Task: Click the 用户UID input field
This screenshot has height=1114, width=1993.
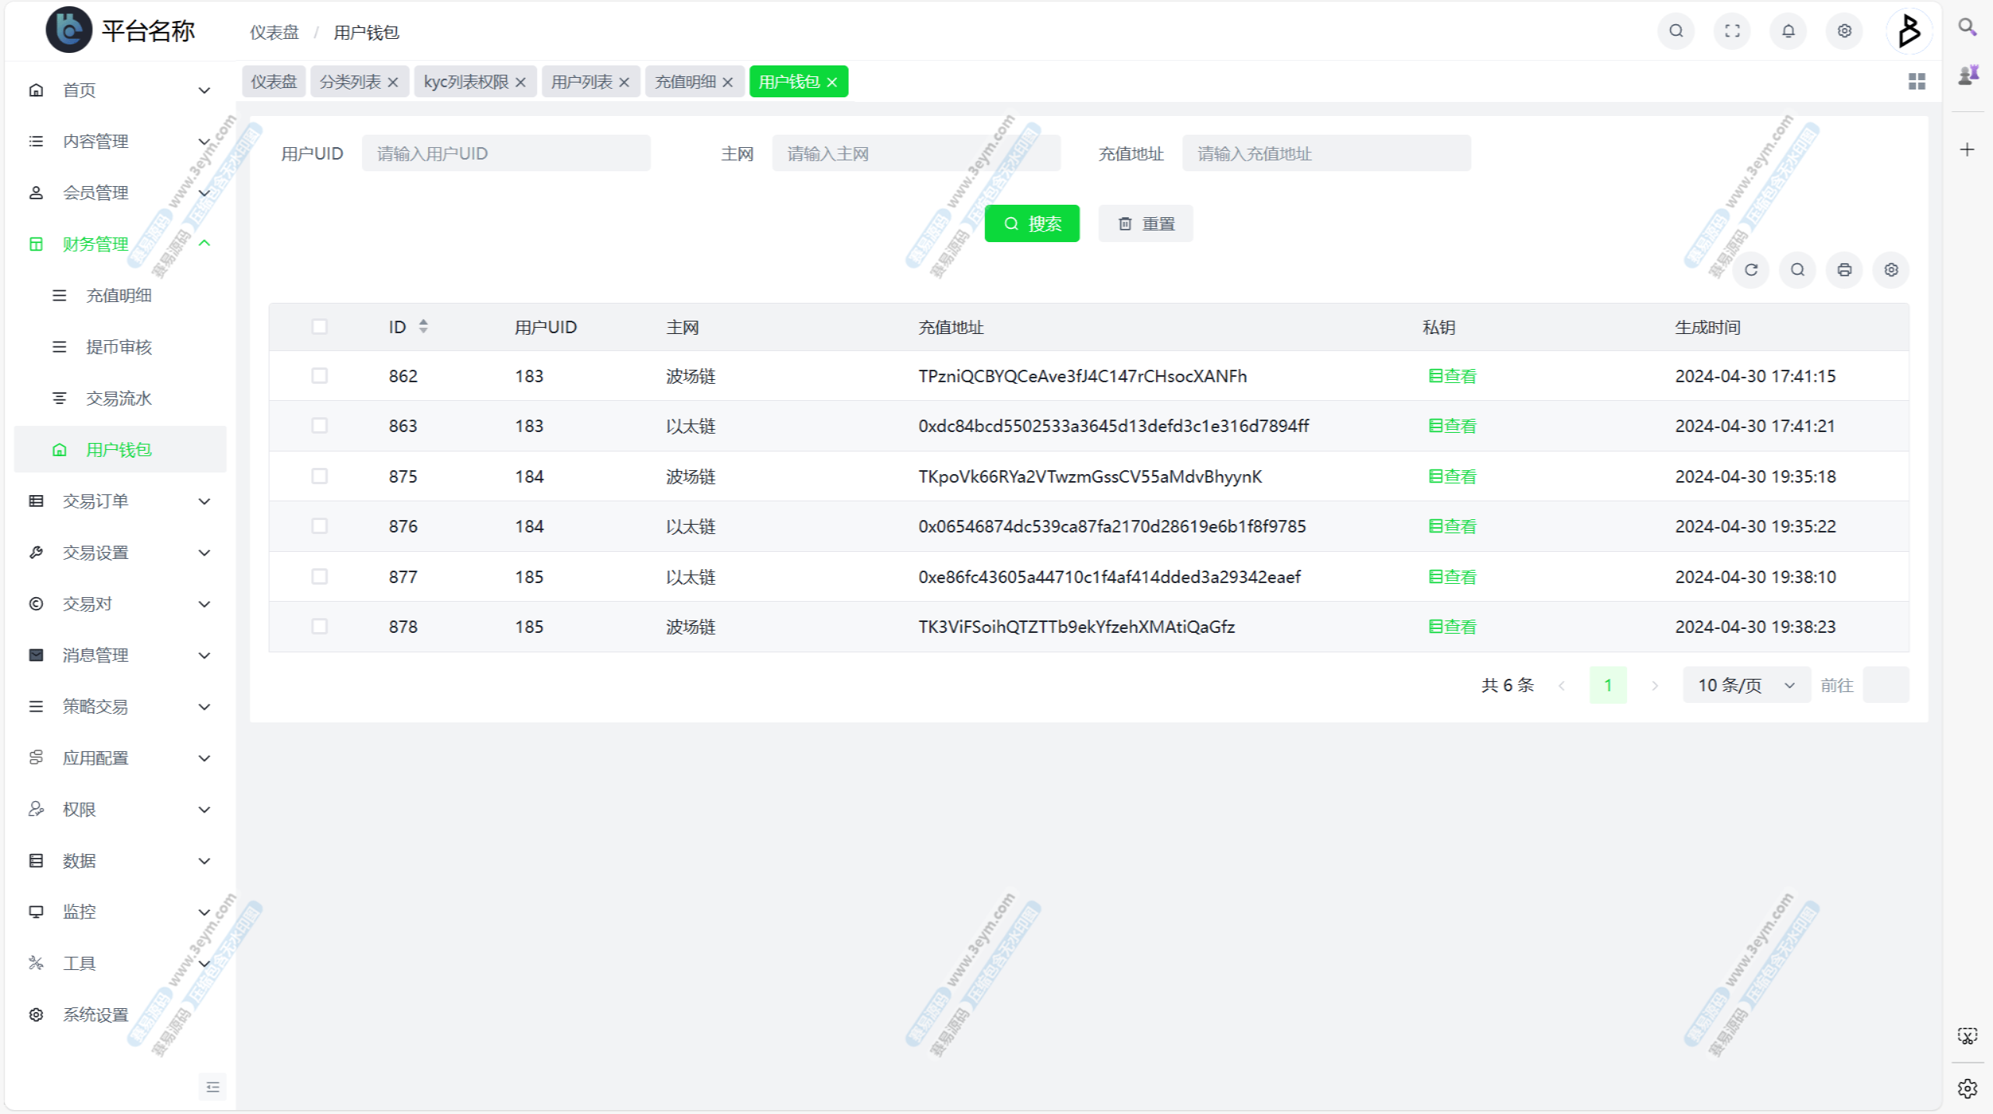Action: (x=506, y=153)
